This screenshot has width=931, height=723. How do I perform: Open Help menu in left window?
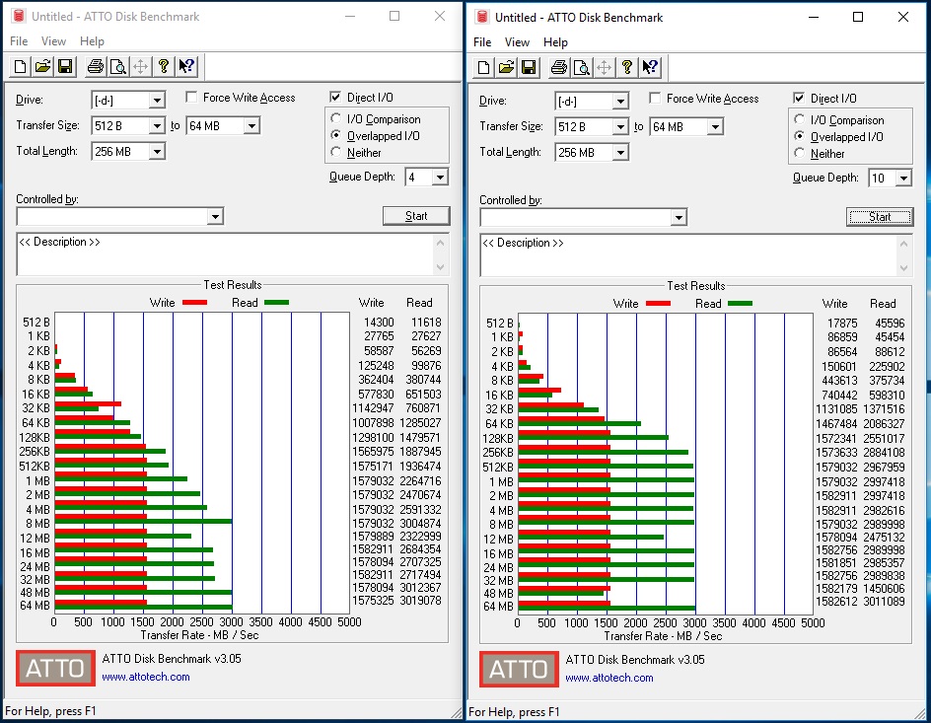(x=92, y=41)
